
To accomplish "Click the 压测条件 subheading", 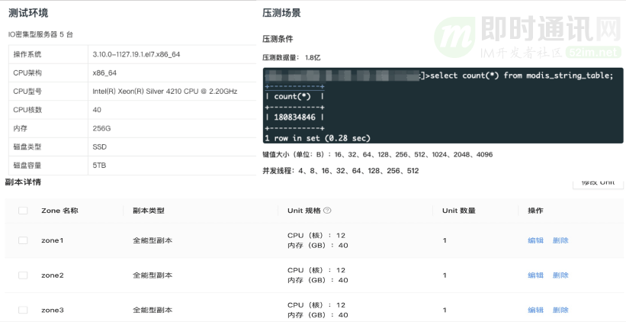I will [x=278, y=39].
